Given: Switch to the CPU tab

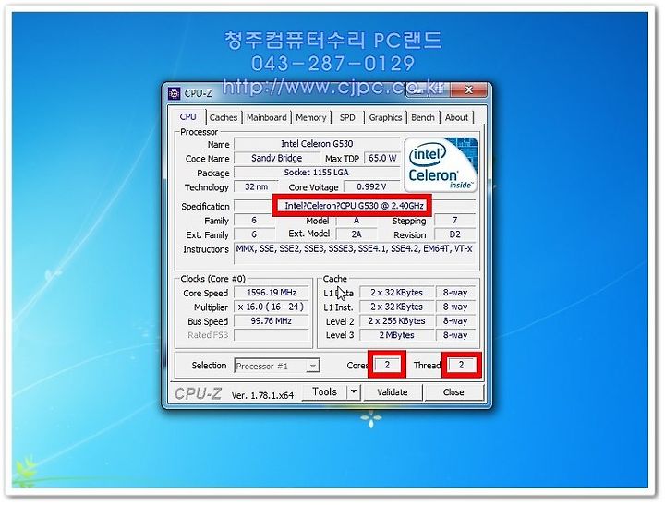Looking at the screenshot, I should click(187, 117).
